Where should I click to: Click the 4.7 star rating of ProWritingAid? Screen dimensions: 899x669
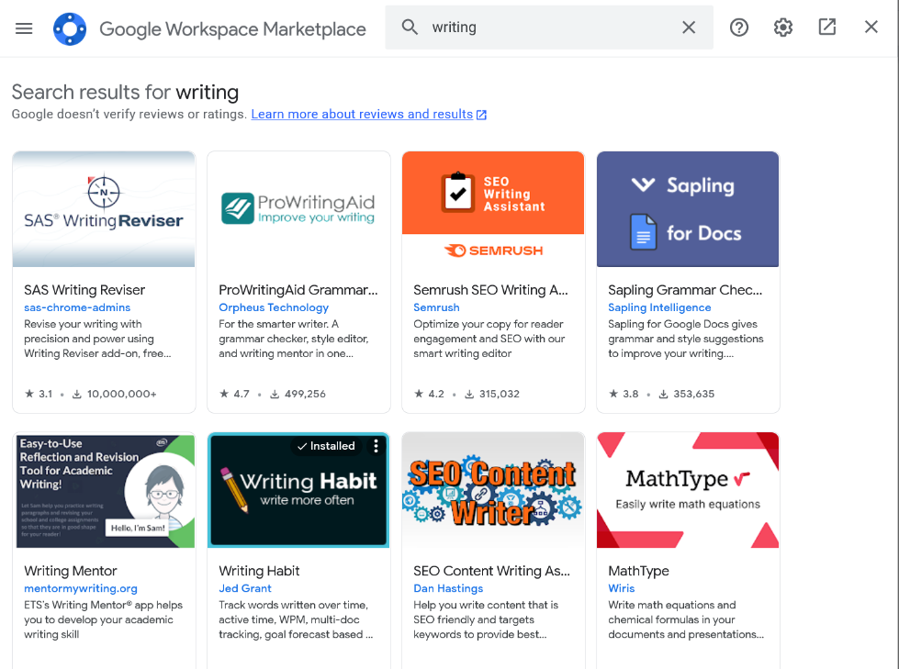coord(234,394)
